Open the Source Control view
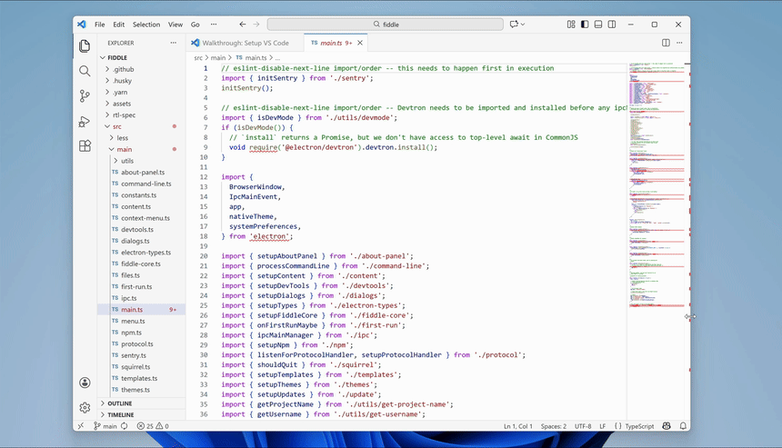Viewport: 782px width, 448px height. click(85, 95)
